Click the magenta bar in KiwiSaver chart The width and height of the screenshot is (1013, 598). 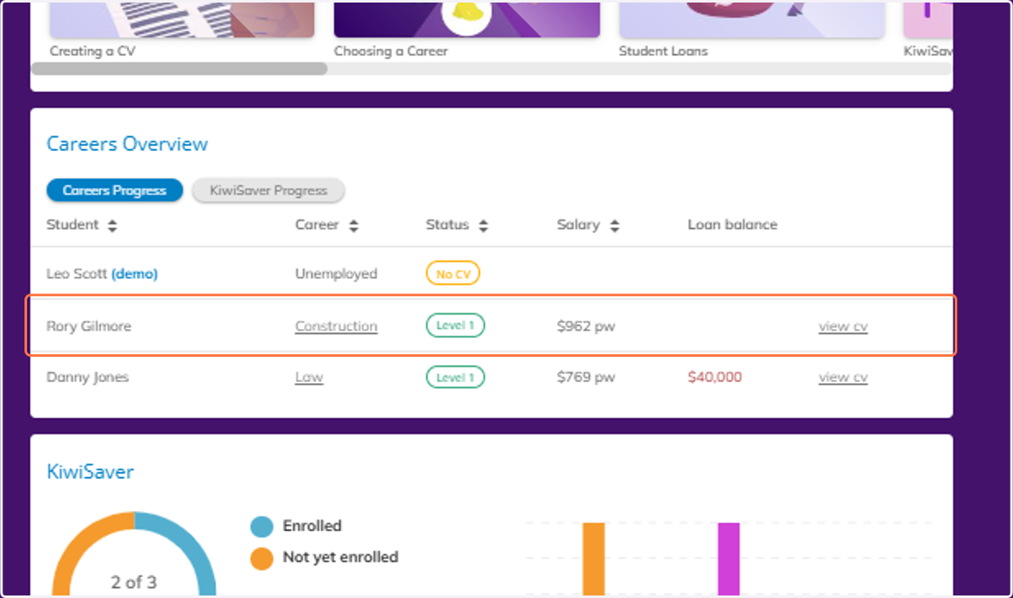tap(729, 559)
